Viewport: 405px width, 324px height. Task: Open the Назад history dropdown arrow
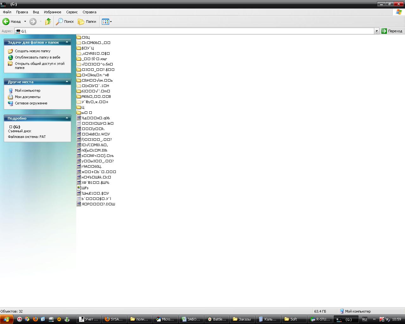pyautogui.click(x=25, y=22)
